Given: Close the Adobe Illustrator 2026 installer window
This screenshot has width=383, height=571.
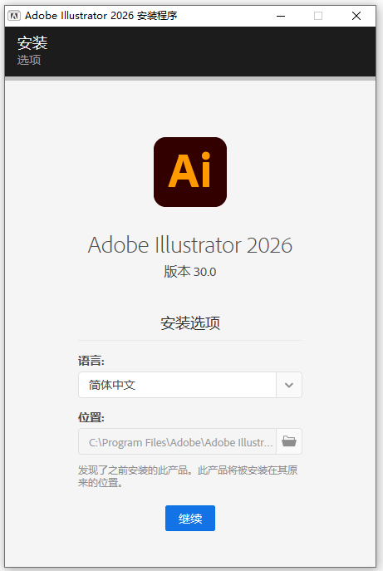Looking at the screenshot, I should pyautogui.click(x=356, y=16).
